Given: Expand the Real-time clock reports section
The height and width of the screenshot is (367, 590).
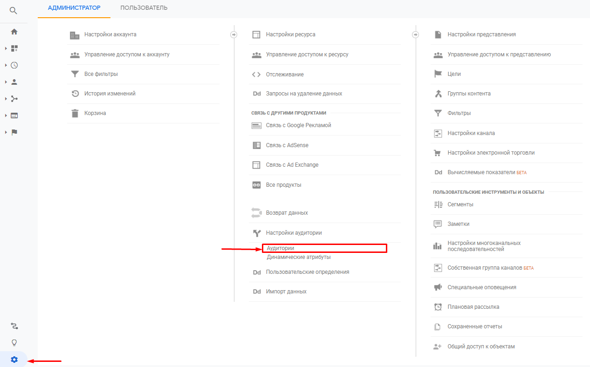Looking at the screenshot, I should pyautogui.click(x=6, y=65).
